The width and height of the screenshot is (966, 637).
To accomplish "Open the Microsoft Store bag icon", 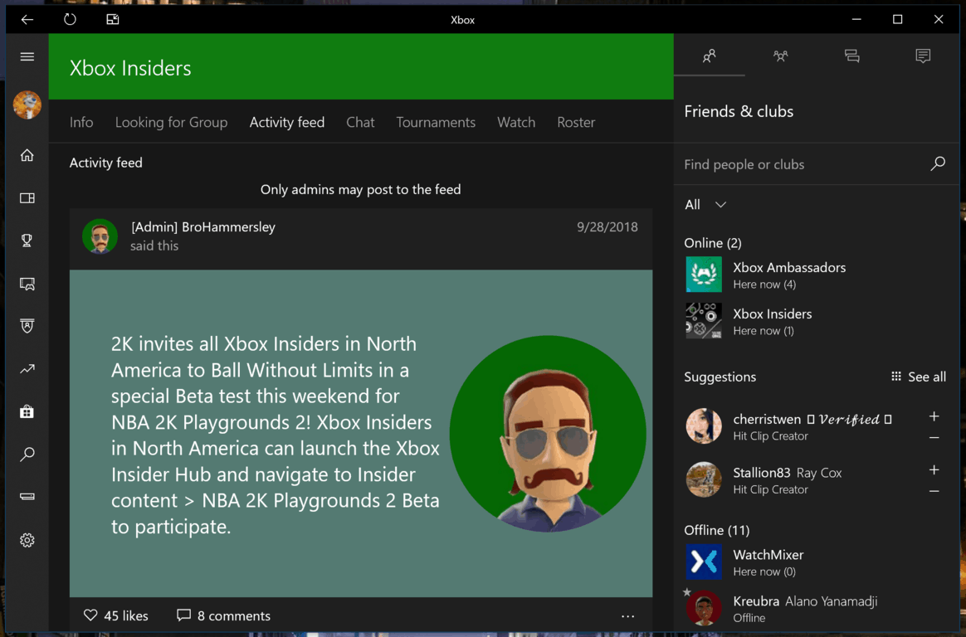I will [27, 411].
